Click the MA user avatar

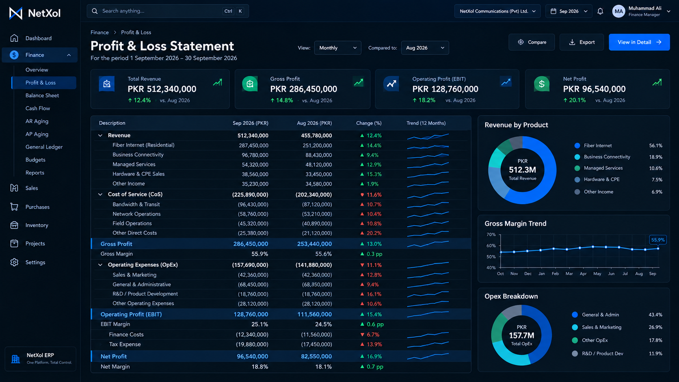(618, 11)
